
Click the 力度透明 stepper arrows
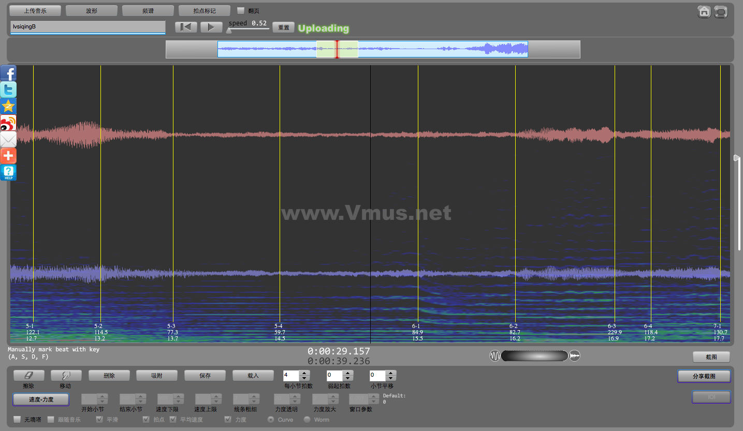(x=295, y=399)
